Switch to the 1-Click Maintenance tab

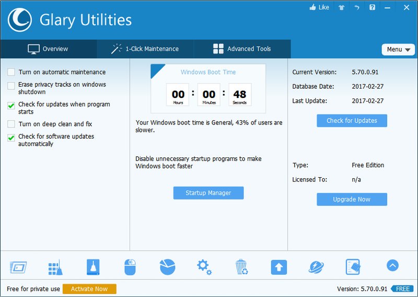(x=145, y=49)
